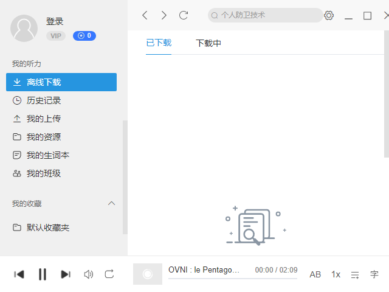Click track title OVNI : le Pentago...
389x292 pixels.
pos(204,269)
